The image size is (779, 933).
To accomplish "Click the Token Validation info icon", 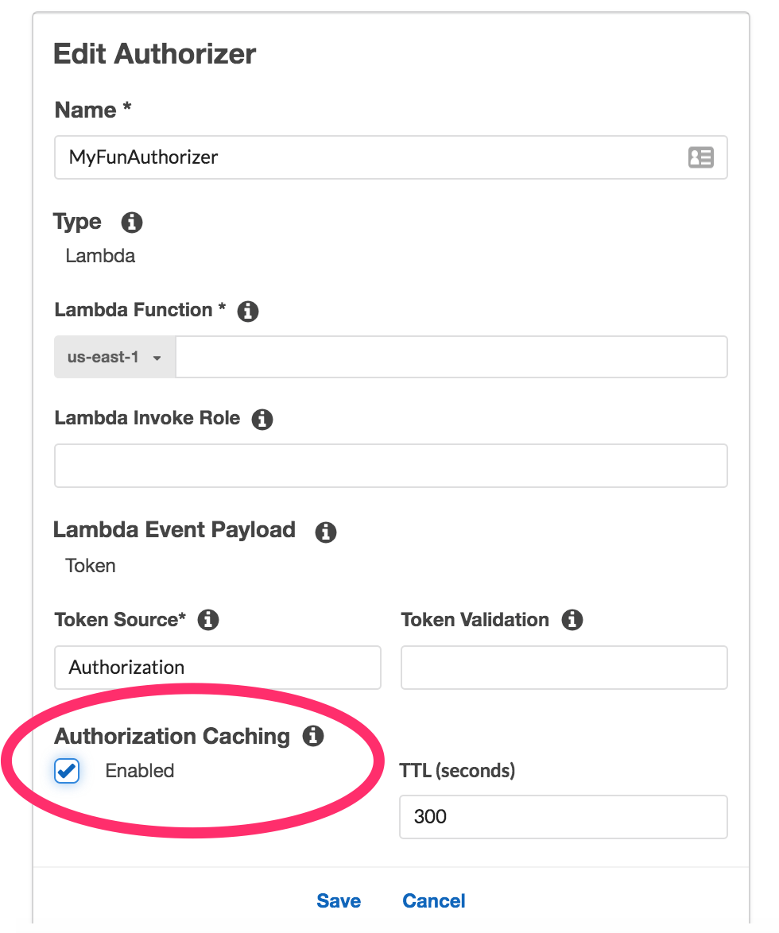I will 572,621.
